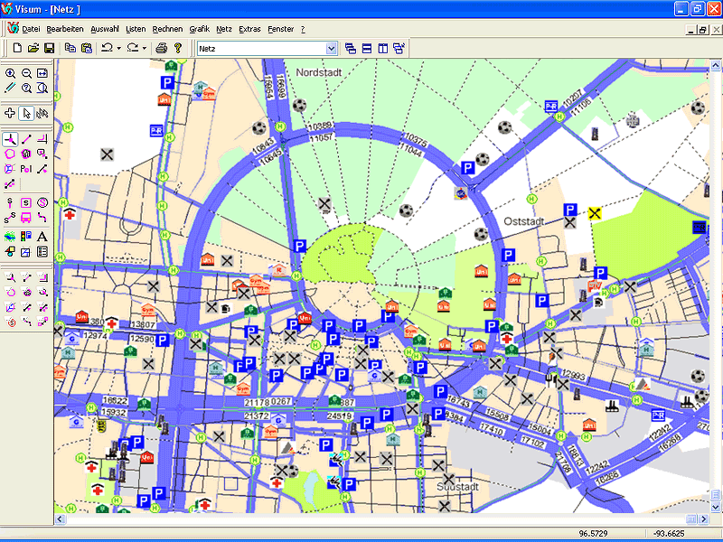The image size is (723, 542).
Task: Open the Bearbeiten menu
Action: [x=65, y=29]
